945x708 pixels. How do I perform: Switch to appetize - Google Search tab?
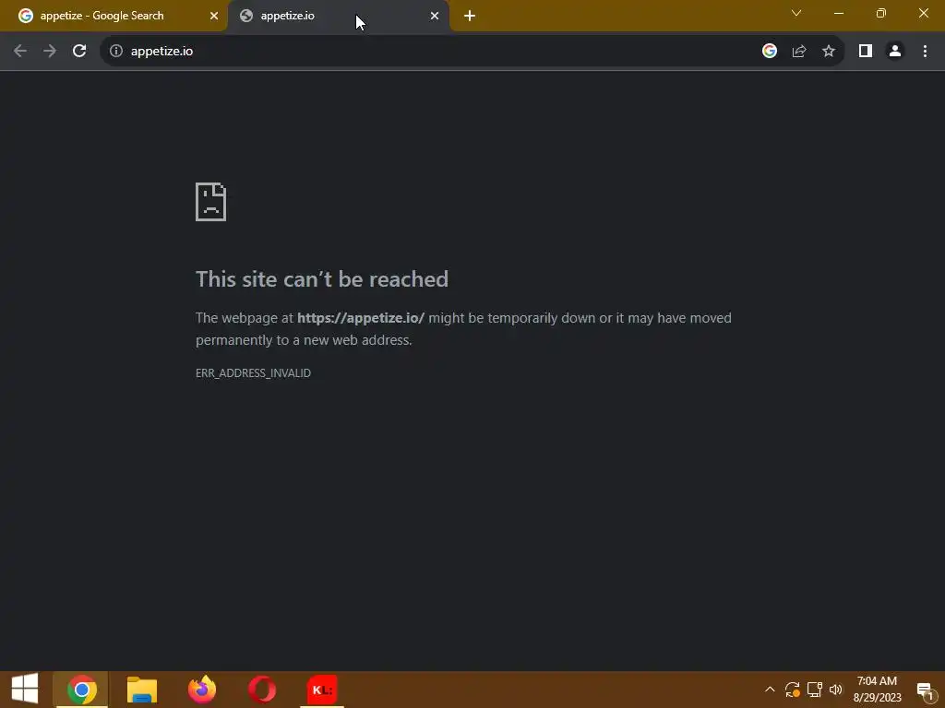click(x=113, y=16)
